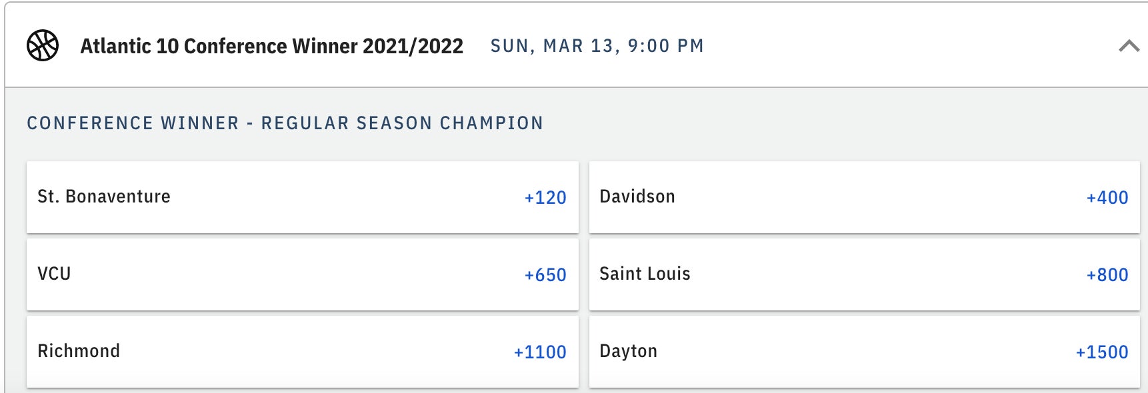Add the +650 odds to bet slip
Screen dimensions: 1148x393
point(545,275)
